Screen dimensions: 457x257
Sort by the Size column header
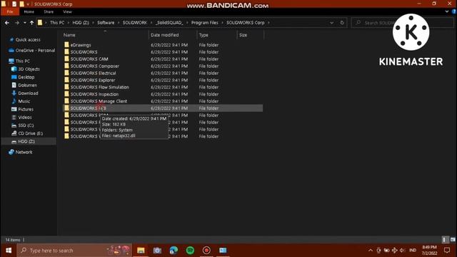(x=243, y=35)
